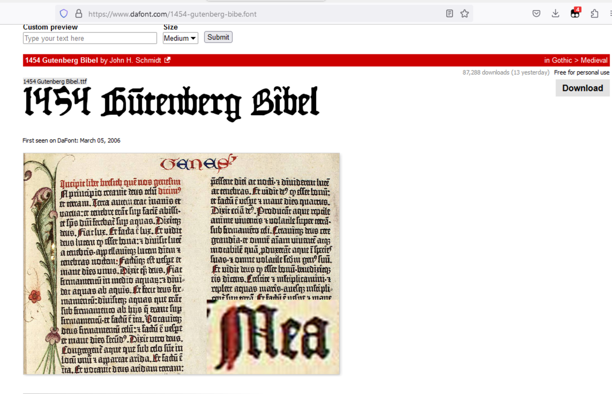Open author's external website link icon
The image size is (612, 394).
167,60
